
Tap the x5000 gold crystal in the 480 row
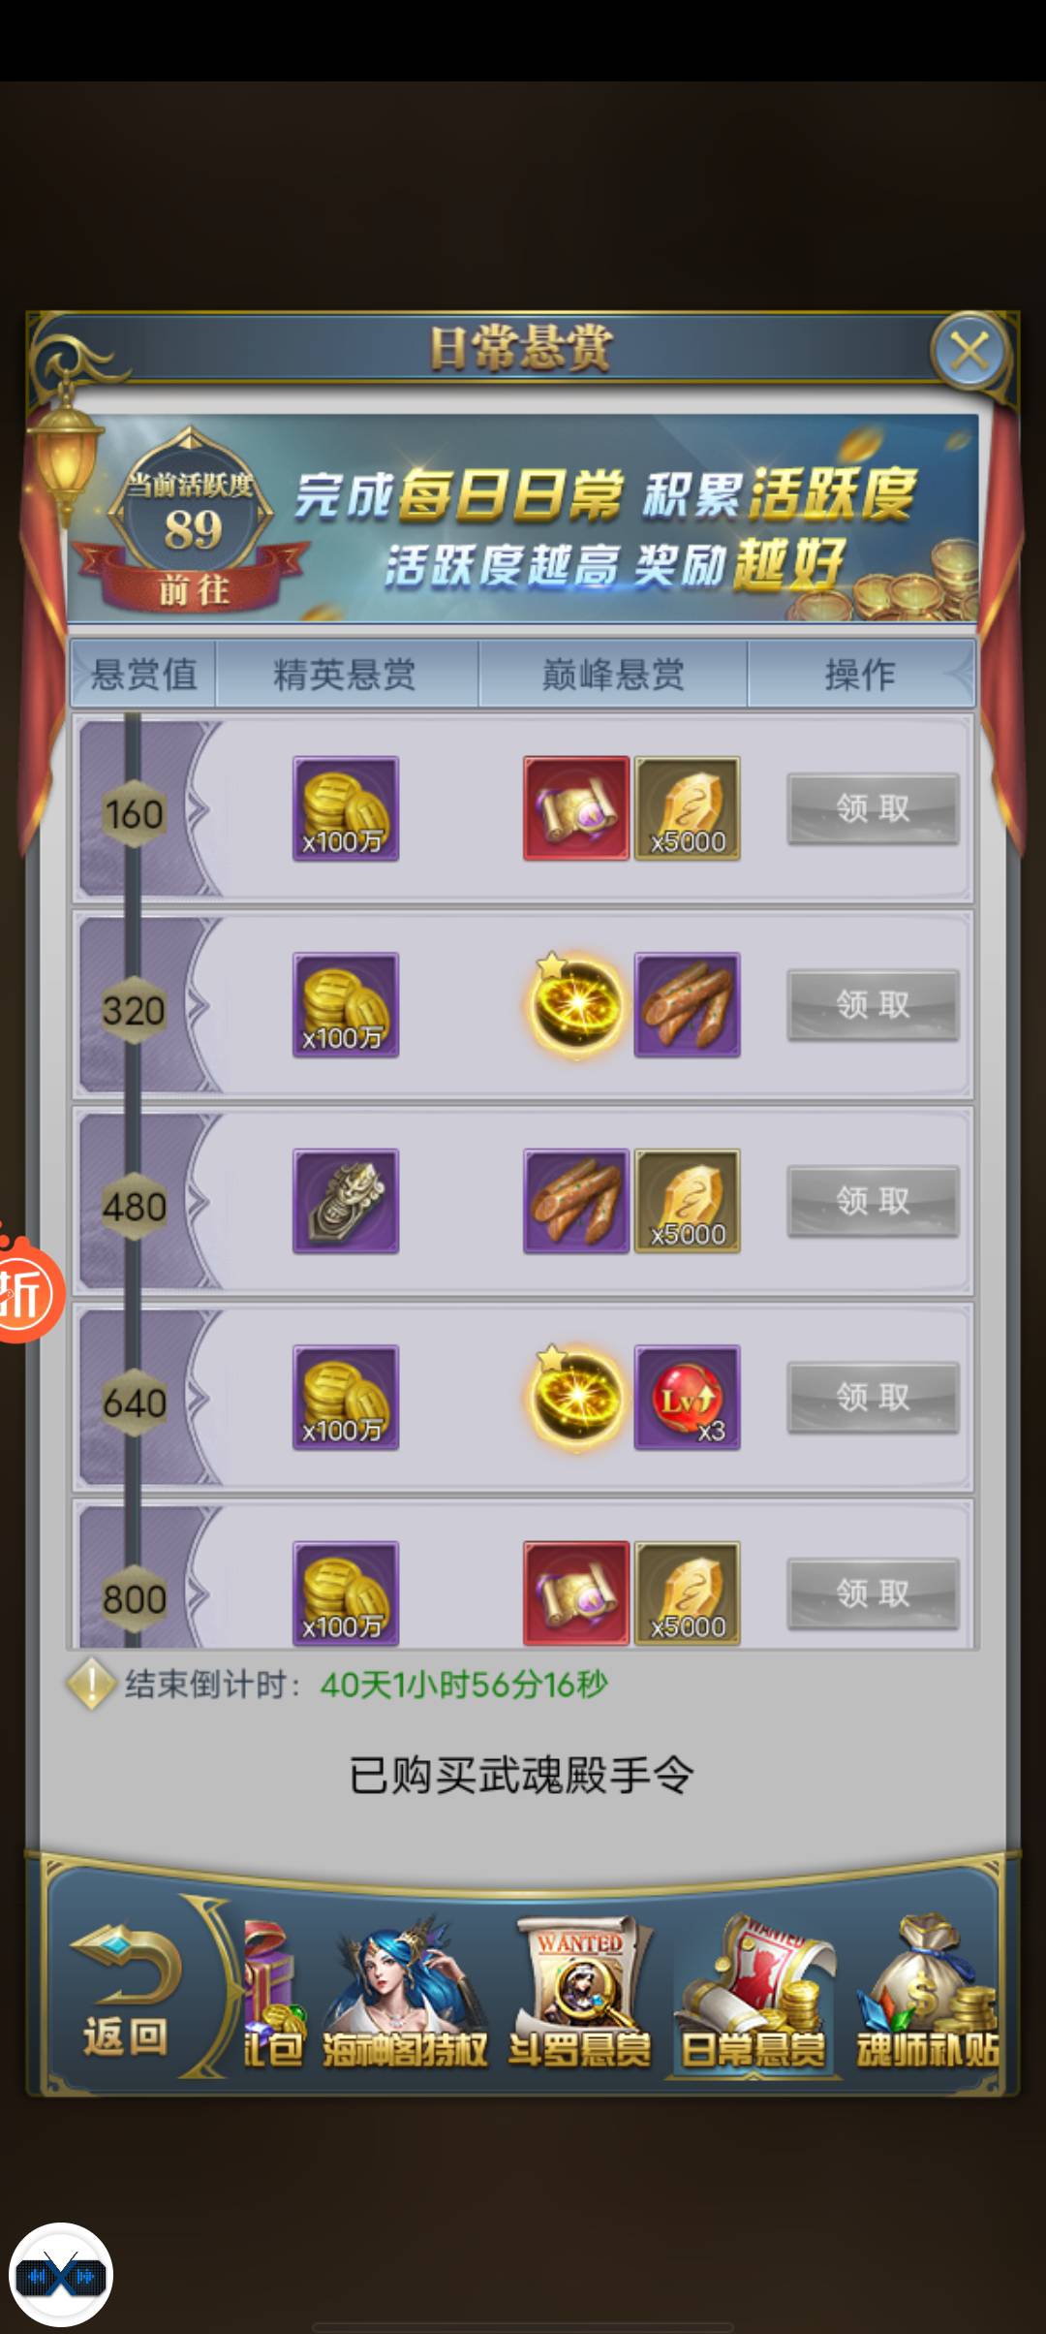(x=688, y=1201)
